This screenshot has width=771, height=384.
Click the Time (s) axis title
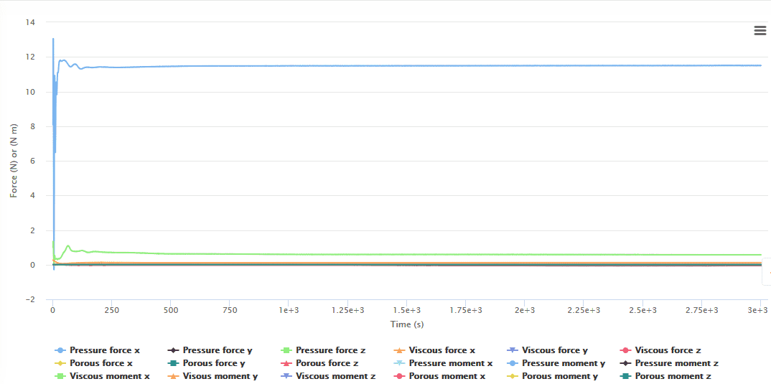[407, 324]
